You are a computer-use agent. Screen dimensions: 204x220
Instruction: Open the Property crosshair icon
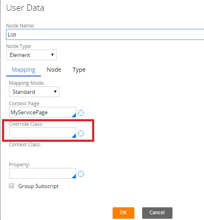pos(81,174)
